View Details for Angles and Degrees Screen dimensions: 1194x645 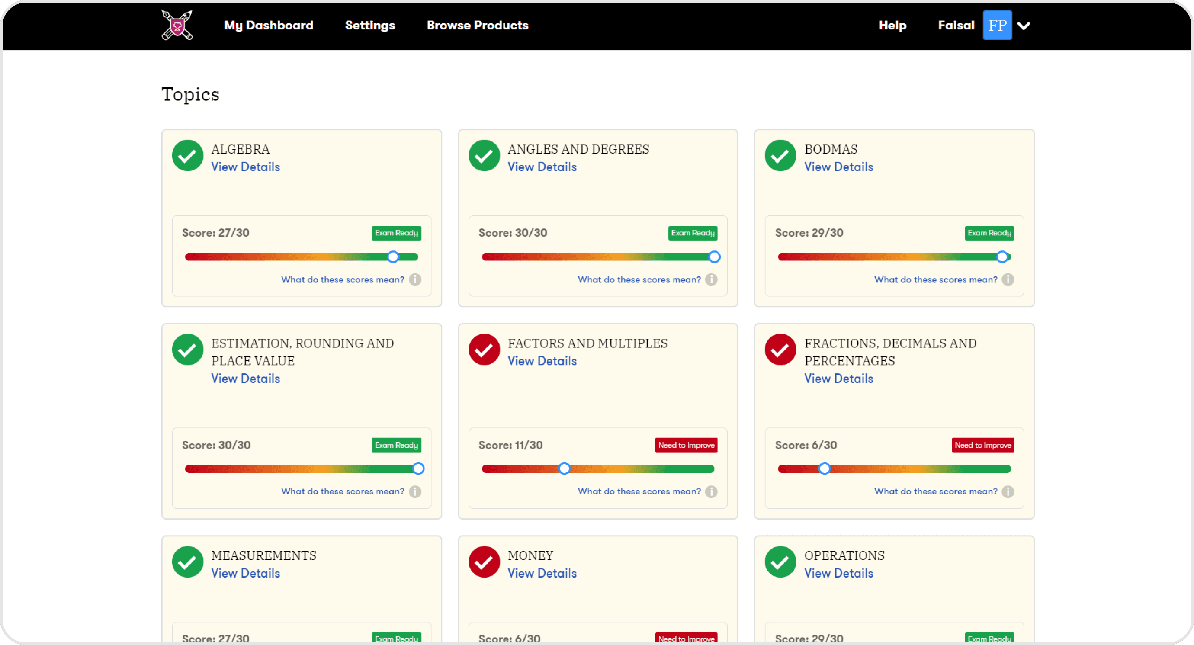542,167
